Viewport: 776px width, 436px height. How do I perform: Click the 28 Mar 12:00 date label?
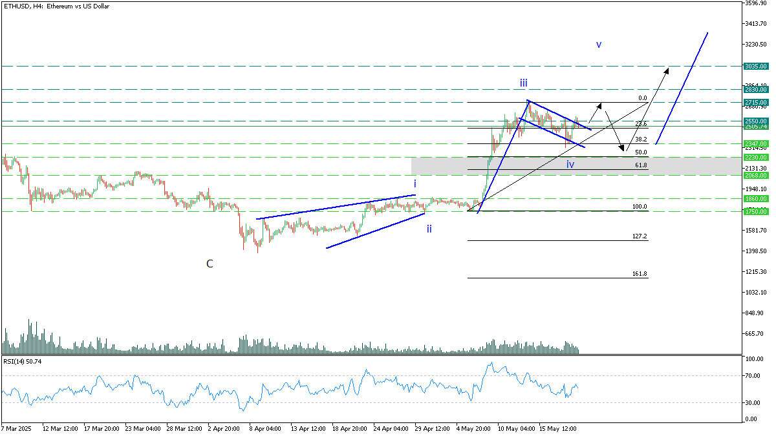pyautogui.click(x=184, y=428)
